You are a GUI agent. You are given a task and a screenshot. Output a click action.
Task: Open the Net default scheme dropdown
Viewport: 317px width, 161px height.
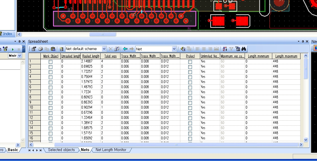tap(104, 49)
